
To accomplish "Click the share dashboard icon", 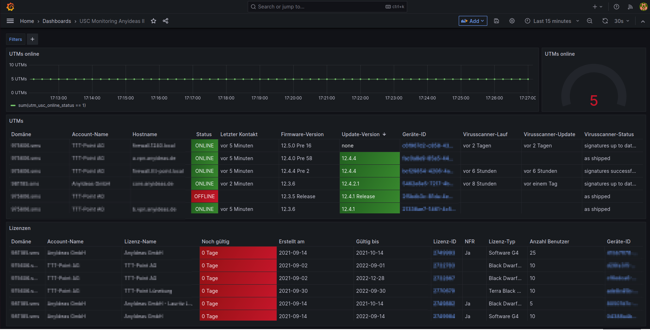I will (165, 21).
